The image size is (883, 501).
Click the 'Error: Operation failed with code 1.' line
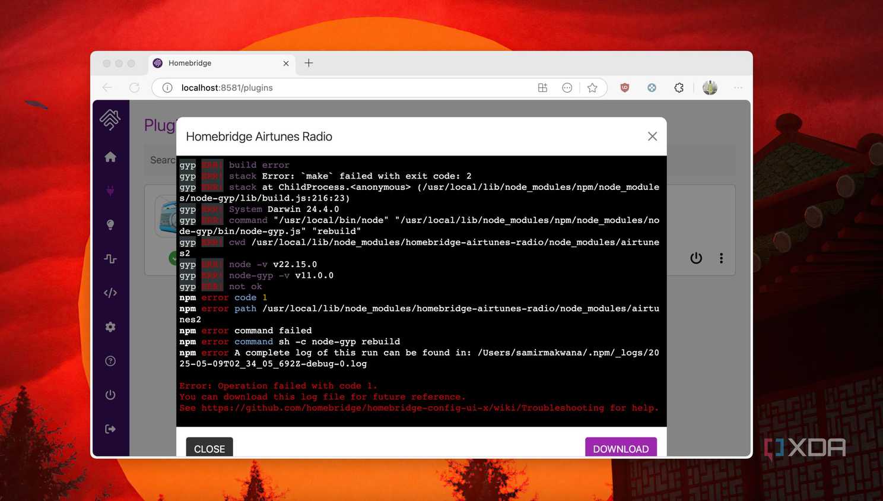pos(278,386)
